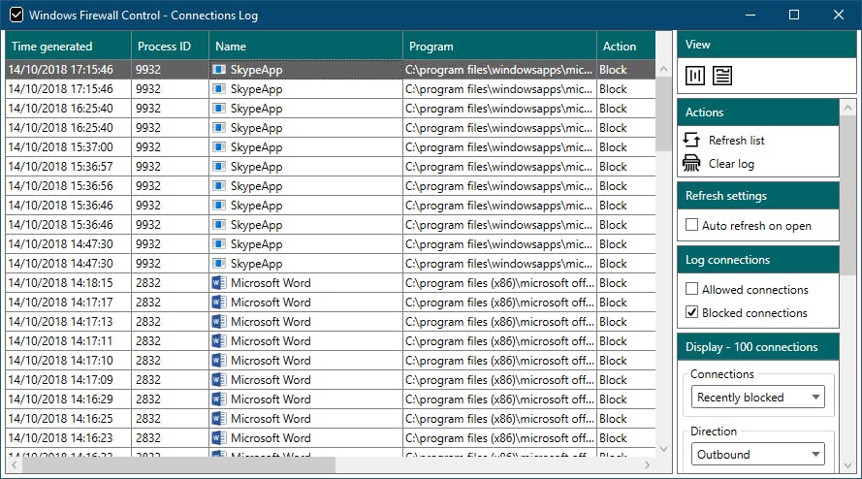This screenshot has height=479, width=862.
Task: Click Word icon in 14:16:23 row
Action: click(219, 437)
